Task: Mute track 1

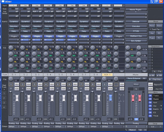Action: (x=16, y=89)
